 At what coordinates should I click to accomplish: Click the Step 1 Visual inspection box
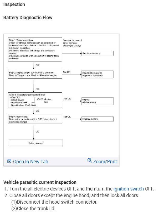[35, 49]
